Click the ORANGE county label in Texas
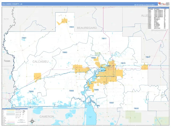The image size is (171, 128). pyautogui.click(x=6, y=69)
